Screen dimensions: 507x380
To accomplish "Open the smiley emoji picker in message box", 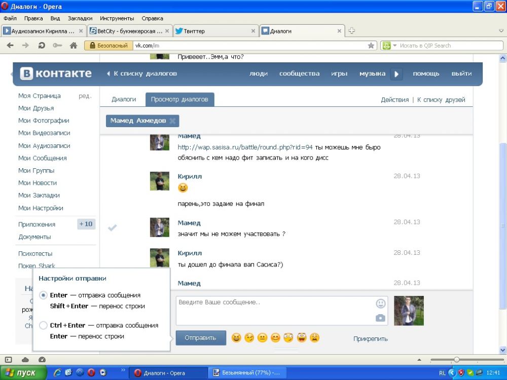I will tap(381, 303).
